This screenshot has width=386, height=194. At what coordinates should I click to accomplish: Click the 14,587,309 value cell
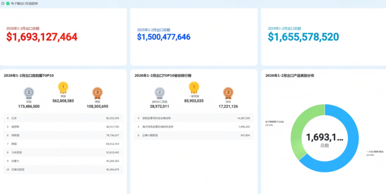pyautogui.click(x=244, y=118)
